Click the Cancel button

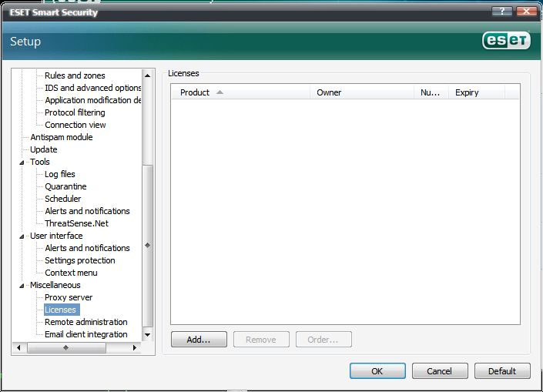tap(440, 371)
